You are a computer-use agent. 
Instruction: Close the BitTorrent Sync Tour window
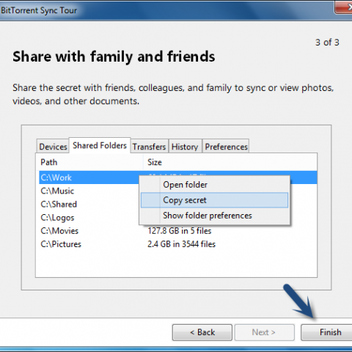[343, 7]
